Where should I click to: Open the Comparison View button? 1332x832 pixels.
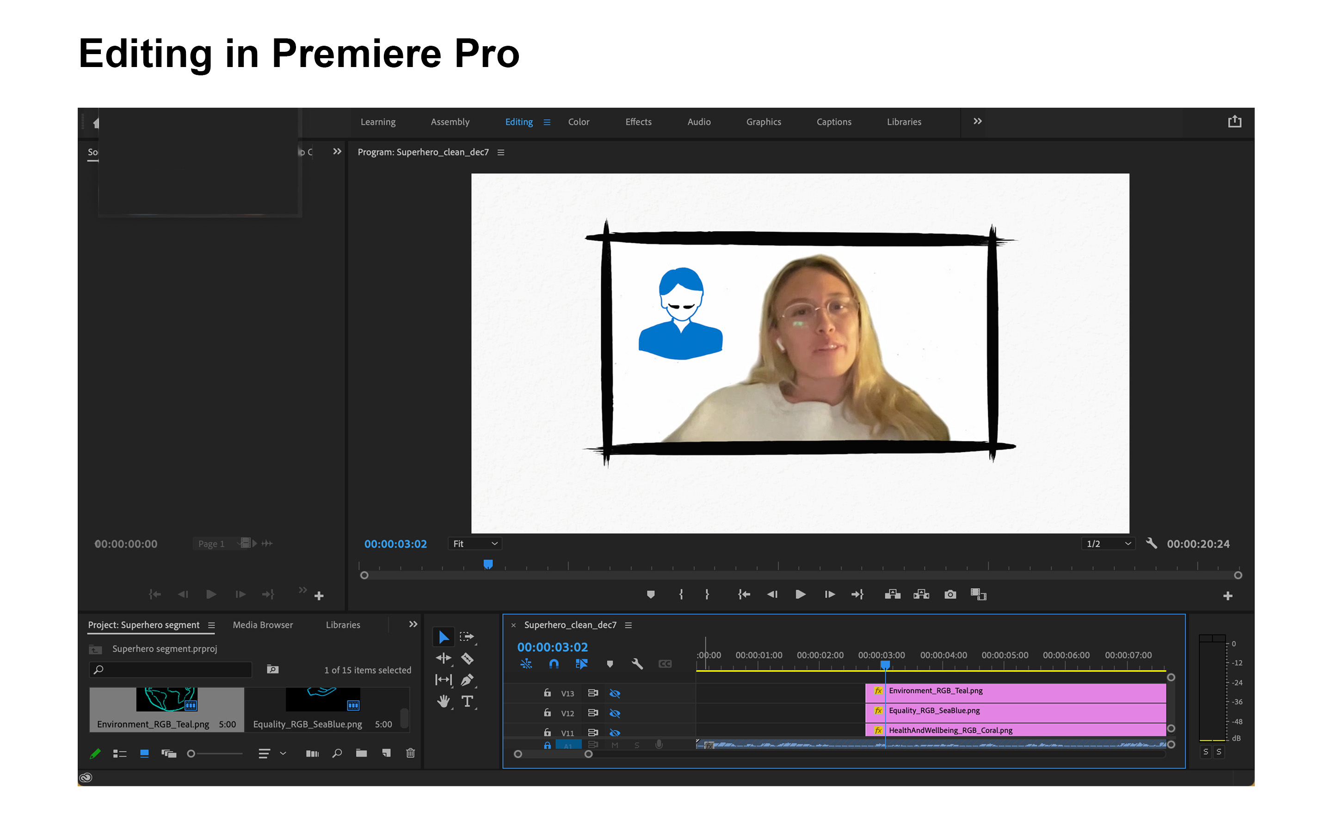(x=978, y=594)
